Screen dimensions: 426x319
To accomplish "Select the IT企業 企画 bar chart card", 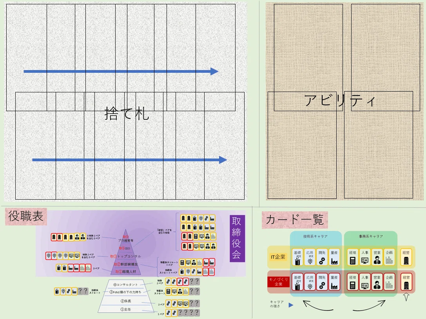I will coord(389,257).
